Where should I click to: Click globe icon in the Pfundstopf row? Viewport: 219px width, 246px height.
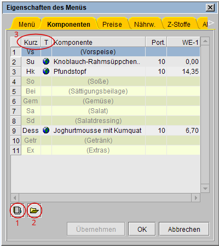tap(46, 71)
